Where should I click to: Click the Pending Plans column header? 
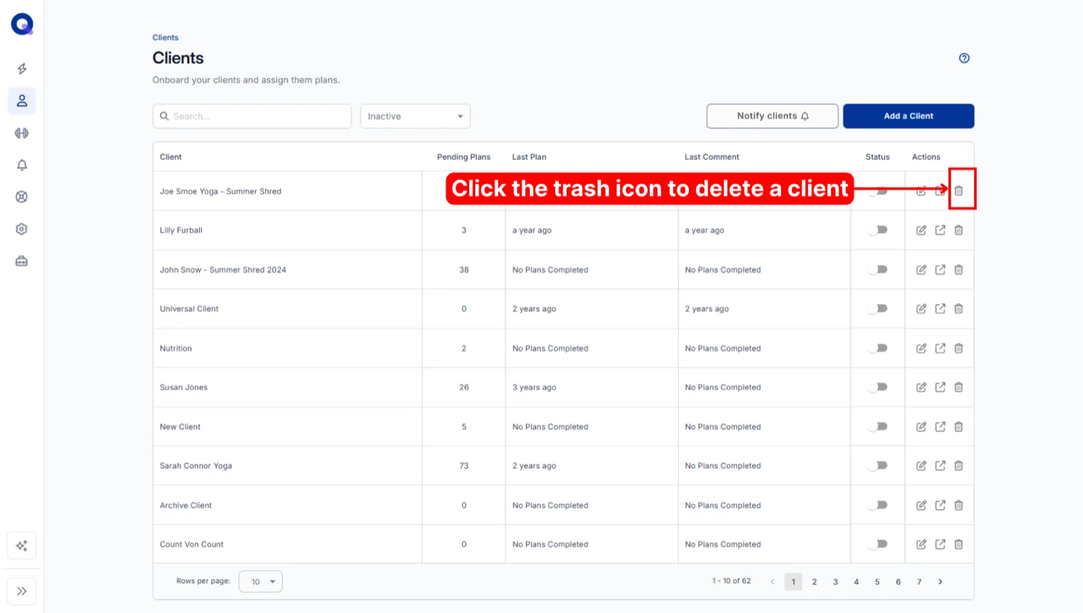pos(464,157)
